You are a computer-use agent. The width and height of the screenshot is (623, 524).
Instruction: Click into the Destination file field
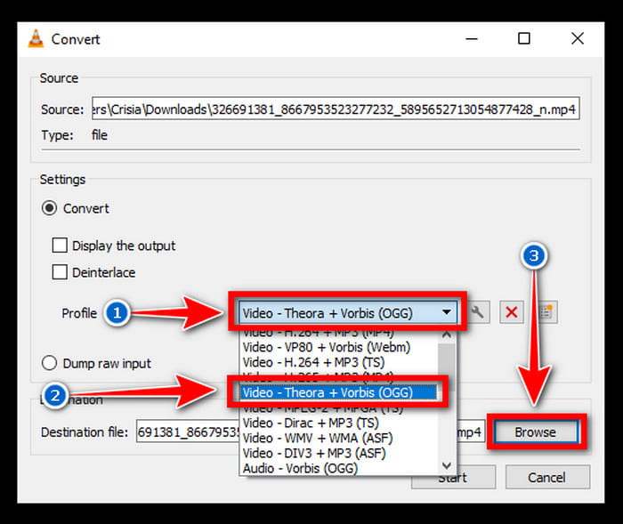coord(310,431)
